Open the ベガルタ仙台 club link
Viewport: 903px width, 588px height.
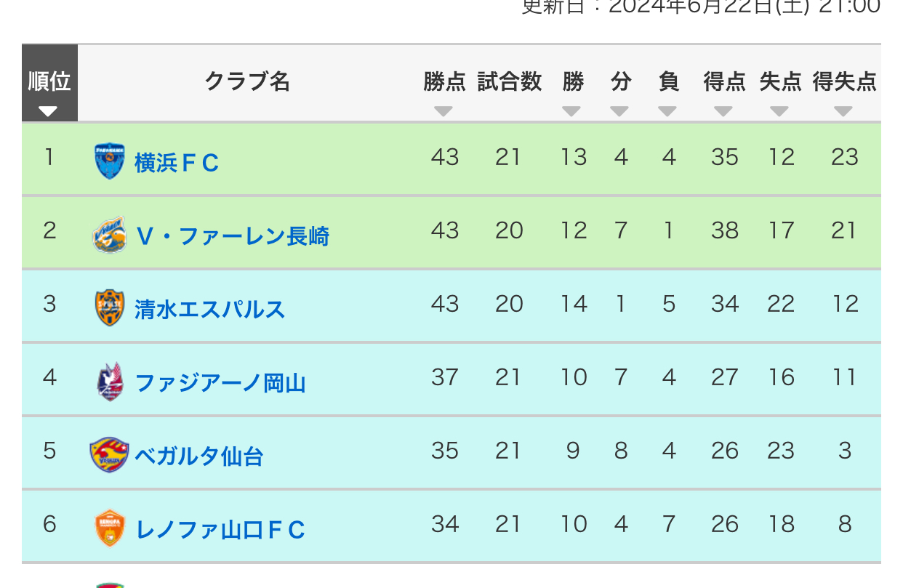click(199, 456)
